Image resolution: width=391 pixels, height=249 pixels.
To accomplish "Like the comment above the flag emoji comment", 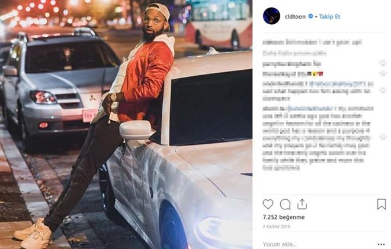I will click(383, 63).
